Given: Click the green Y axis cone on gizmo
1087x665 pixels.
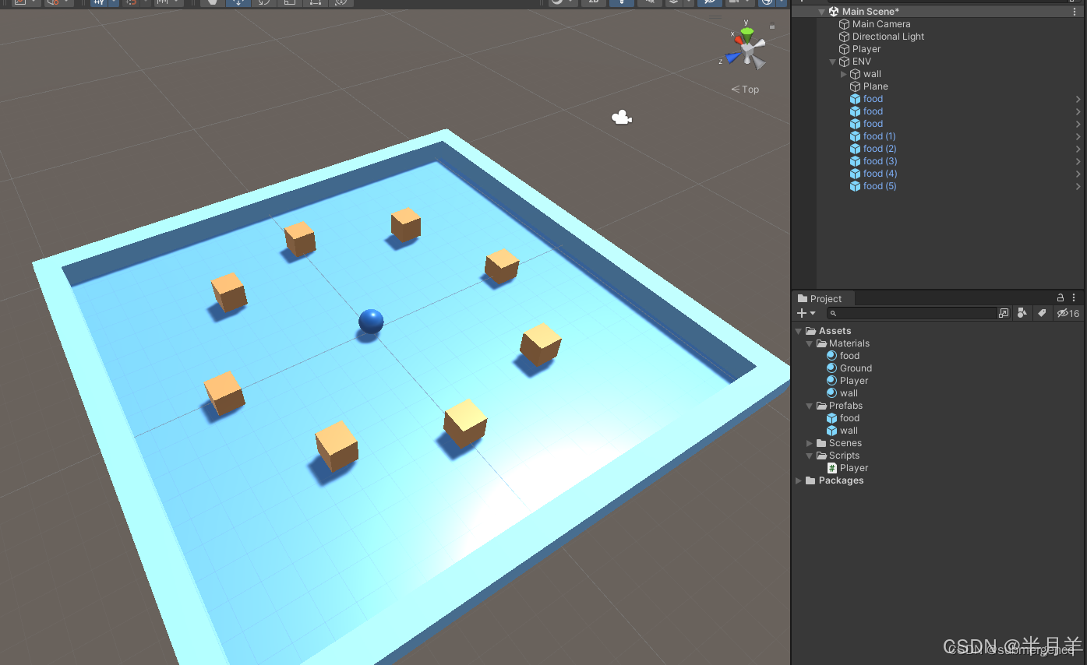Looking at the screenshot, I should (x=747, y=34).
